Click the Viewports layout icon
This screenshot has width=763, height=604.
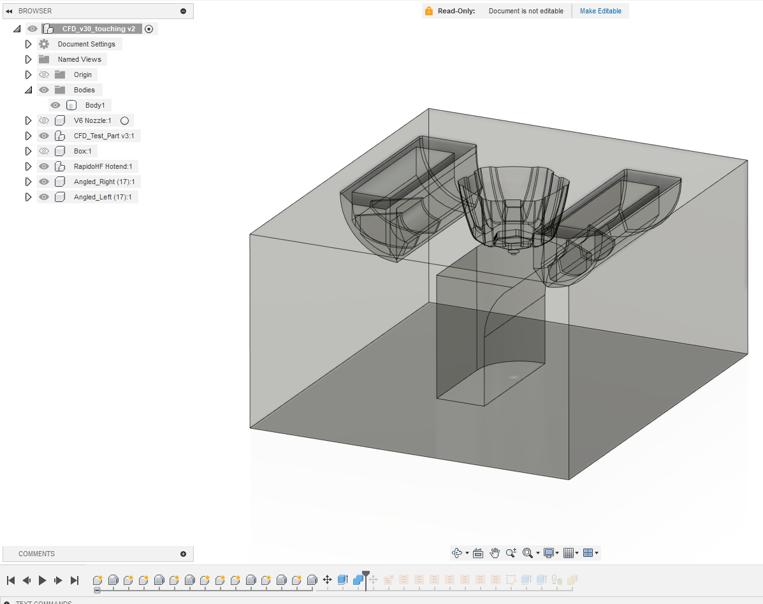(588, 553)
